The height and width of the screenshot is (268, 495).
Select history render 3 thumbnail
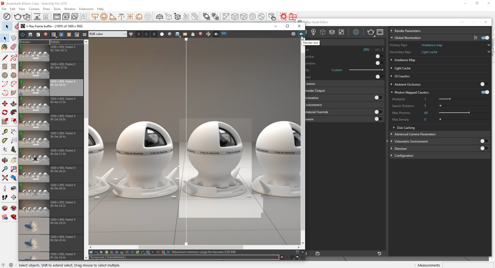coord(34,88)
